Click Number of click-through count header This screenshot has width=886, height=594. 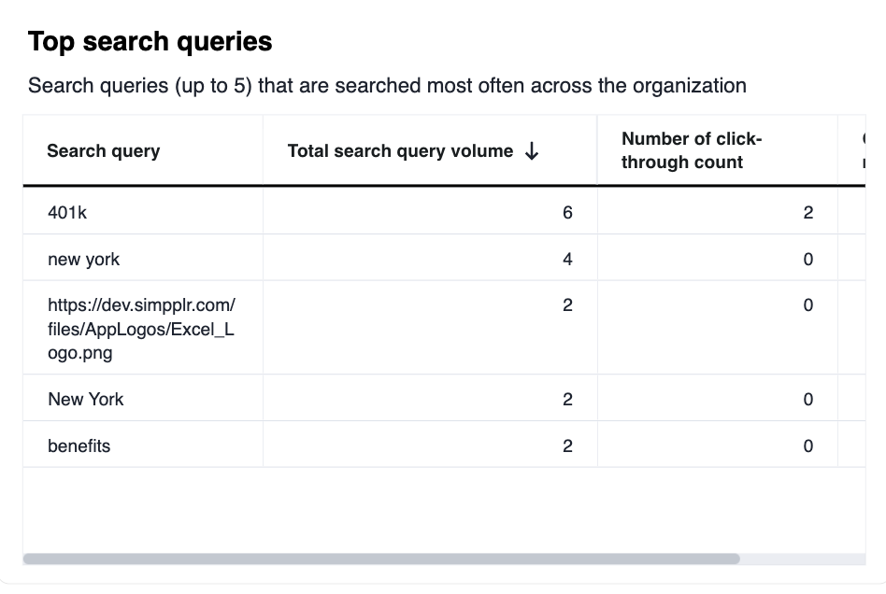tap(692, 150)
